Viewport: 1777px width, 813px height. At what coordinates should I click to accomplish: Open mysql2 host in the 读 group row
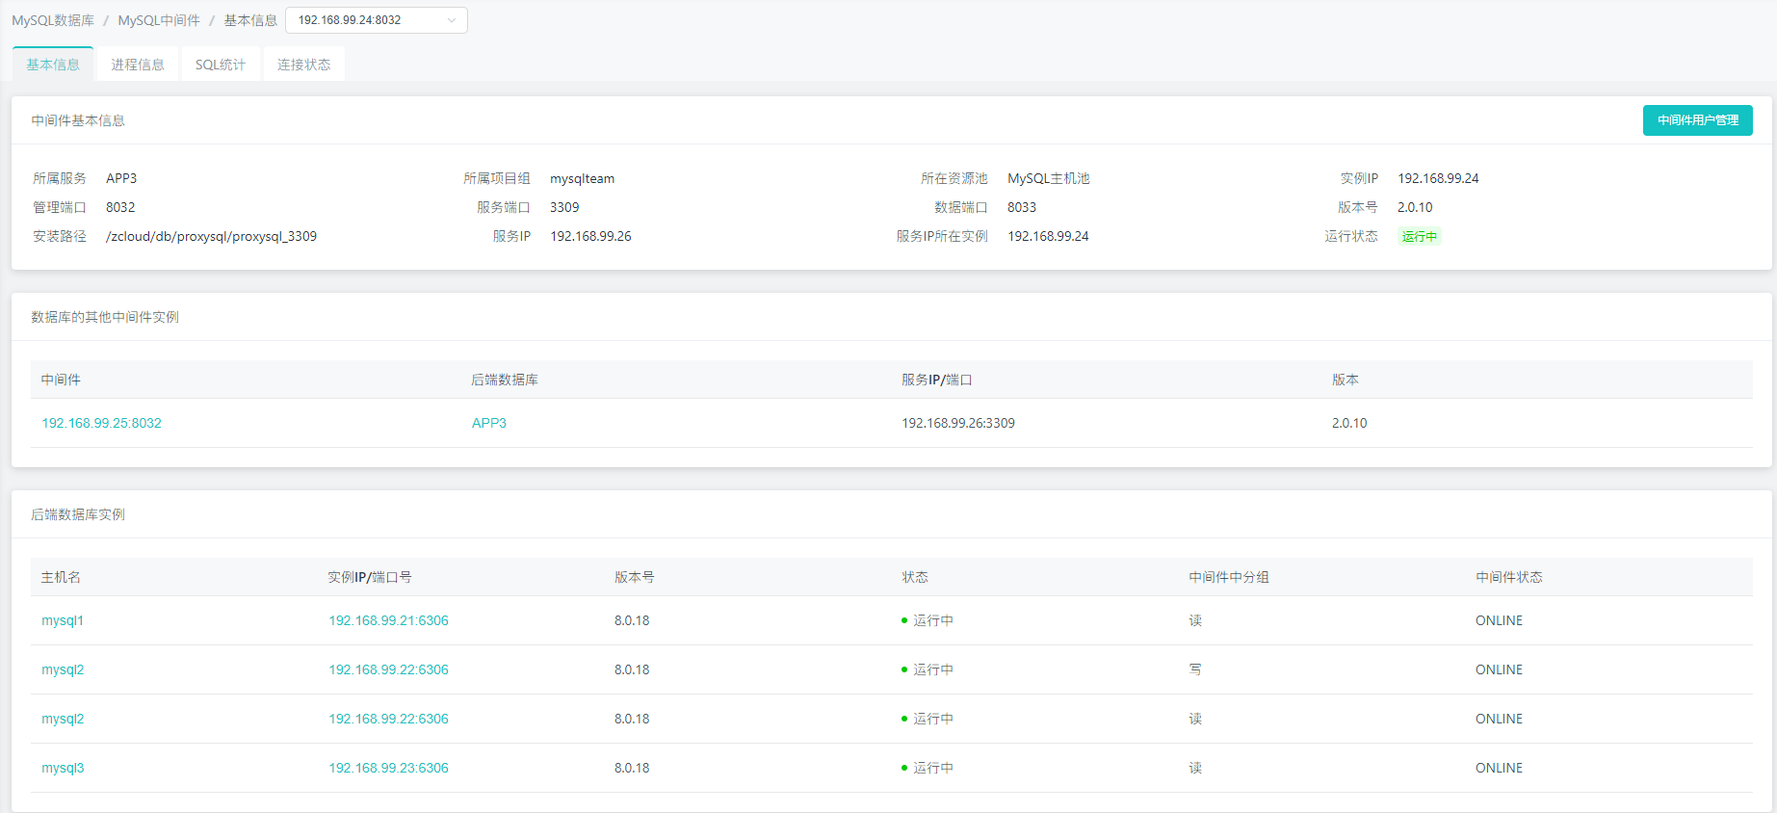pos(63,719)
